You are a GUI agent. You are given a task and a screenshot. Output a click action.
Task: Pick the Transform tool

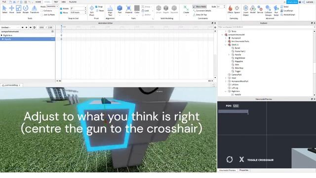point(35,9)
